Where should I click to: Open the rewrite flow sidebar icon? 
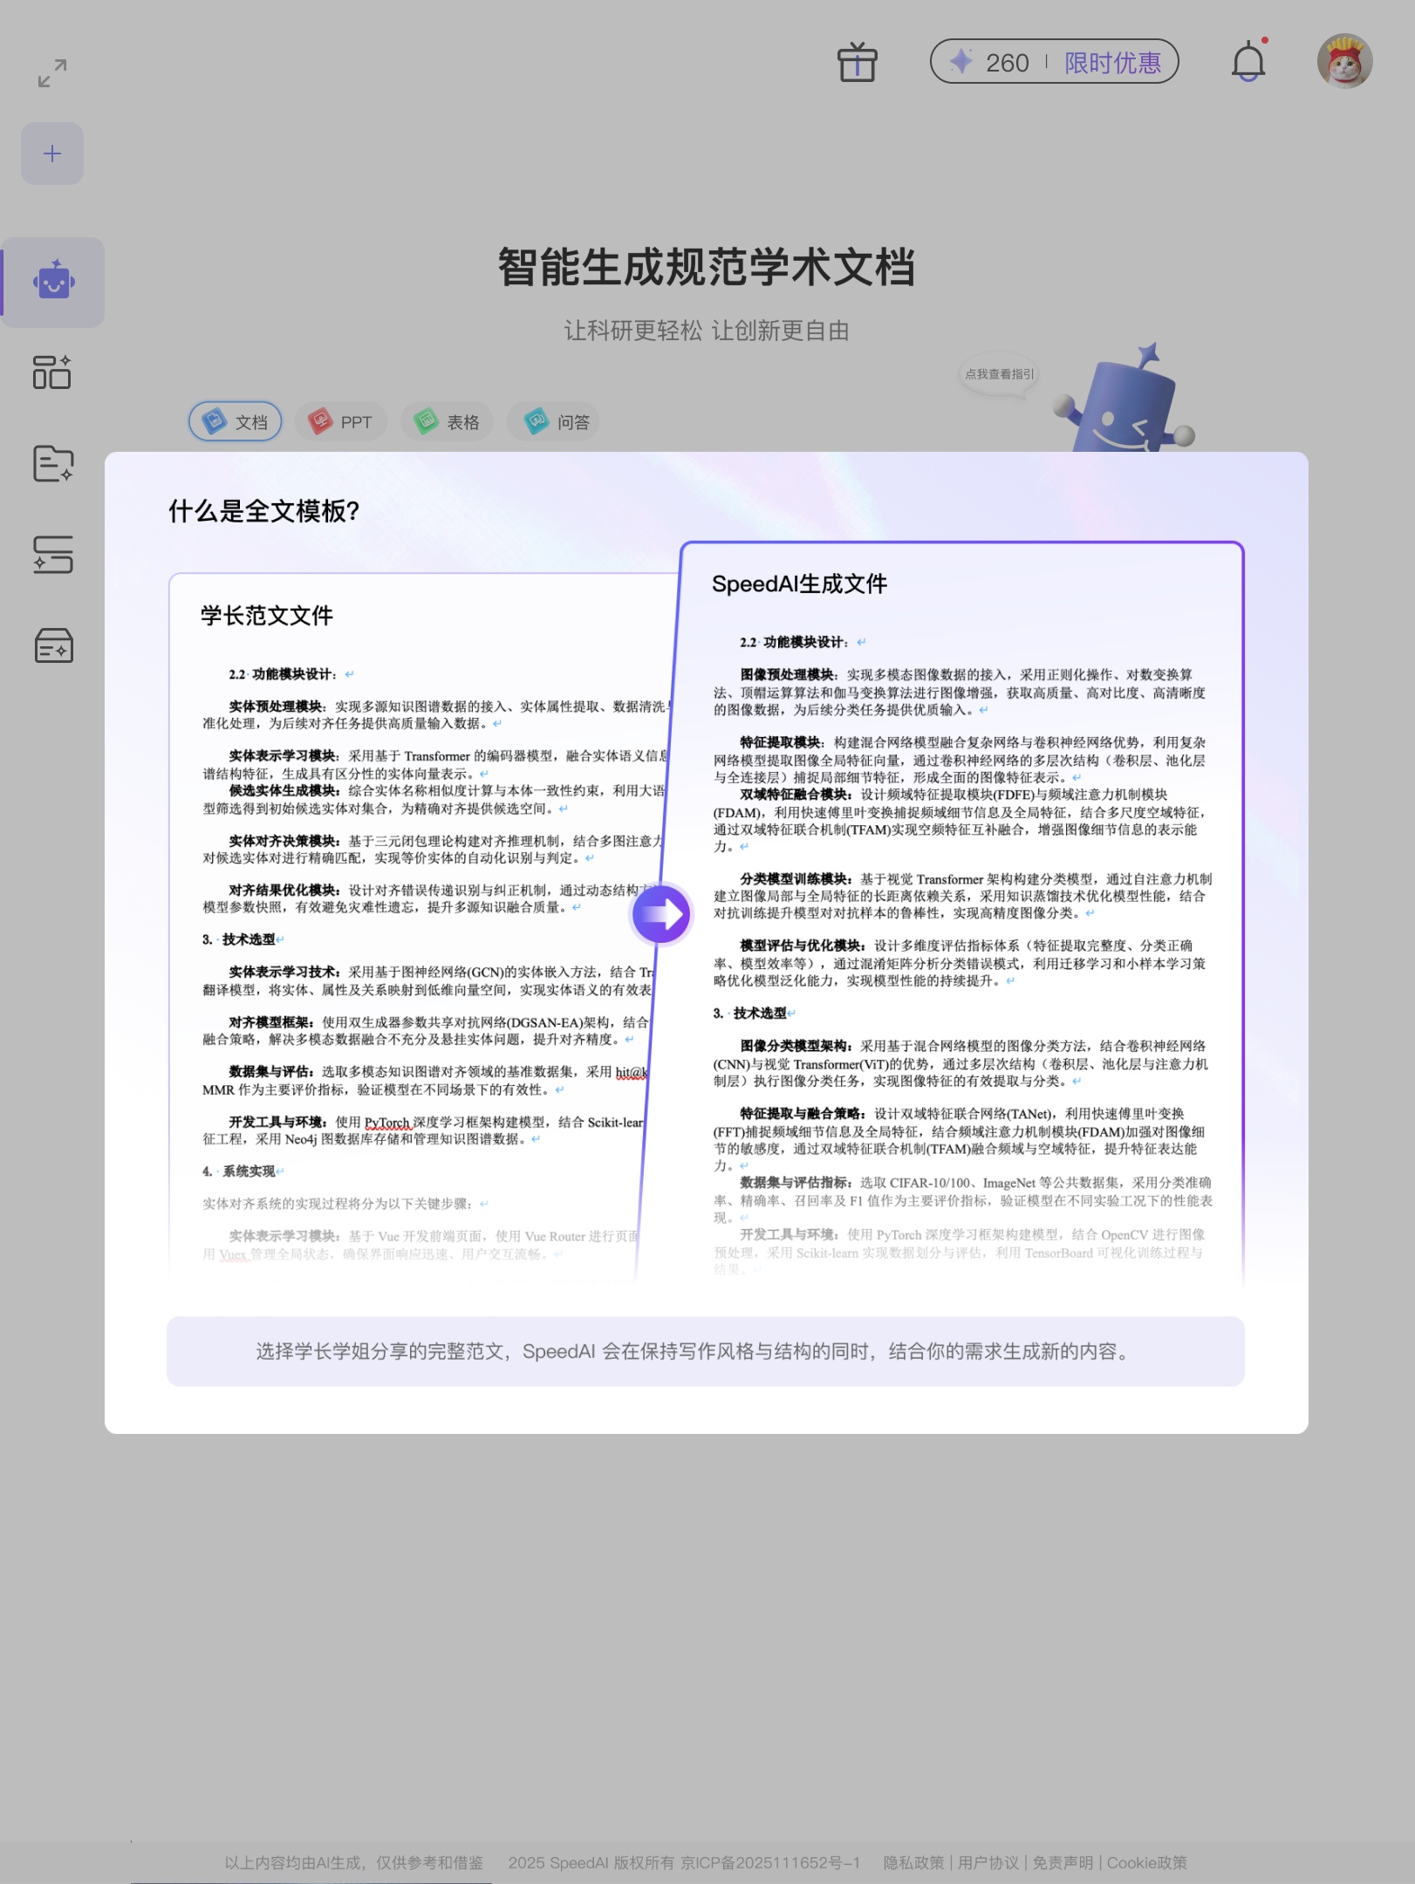[x=52, y=555]
